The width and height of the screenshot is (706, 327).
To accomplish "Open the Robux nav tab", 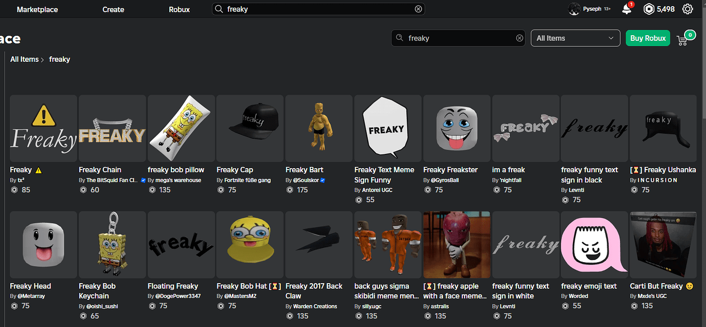I will [179, 9].
